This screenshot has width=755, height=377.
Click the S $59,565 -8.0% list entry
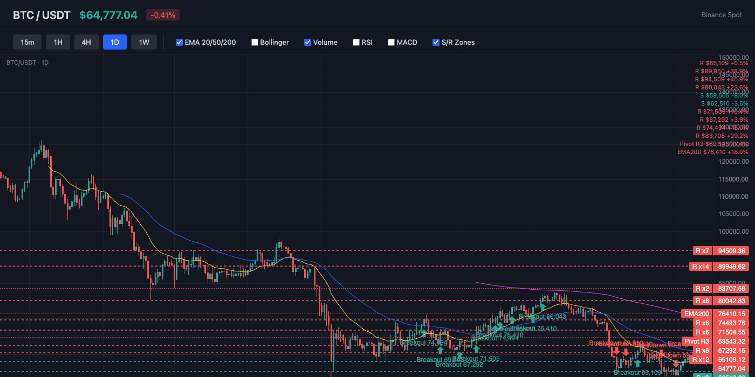(724, 95)
